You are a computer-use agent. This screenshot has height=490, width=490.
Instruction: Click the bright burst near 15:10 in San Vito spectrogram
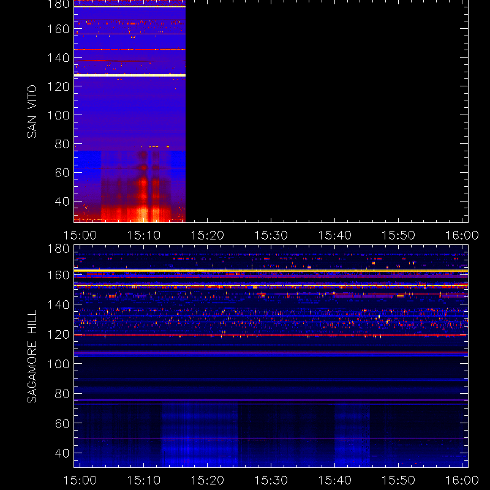[x=143, y=187]
